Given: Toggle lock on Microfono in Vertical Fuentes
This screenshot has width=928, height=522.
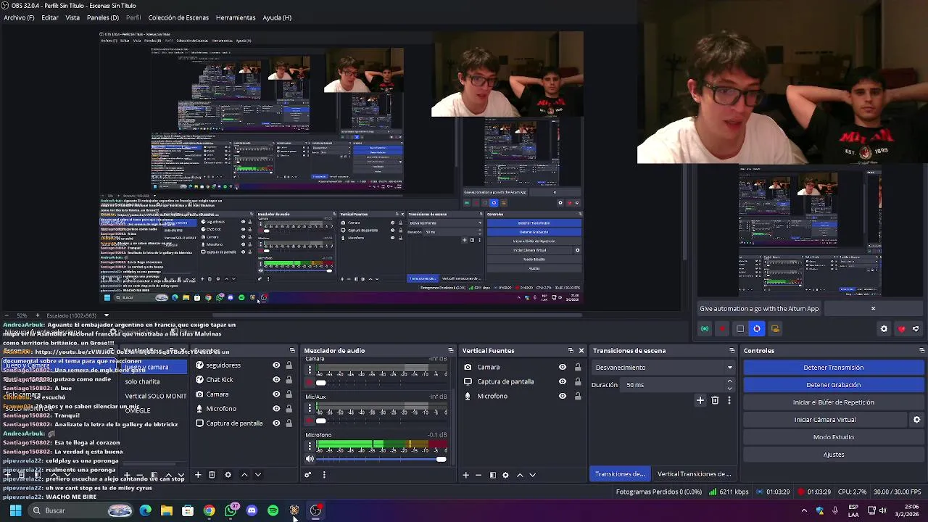Looking at the screenshot, I should click(577, 396).
